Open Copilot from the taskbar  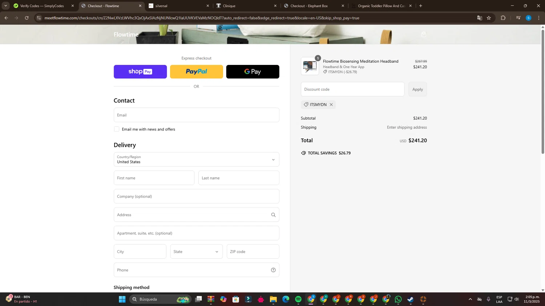tap(223, 299)
